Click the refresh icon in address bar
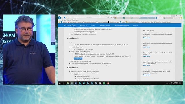 (113, 18)
